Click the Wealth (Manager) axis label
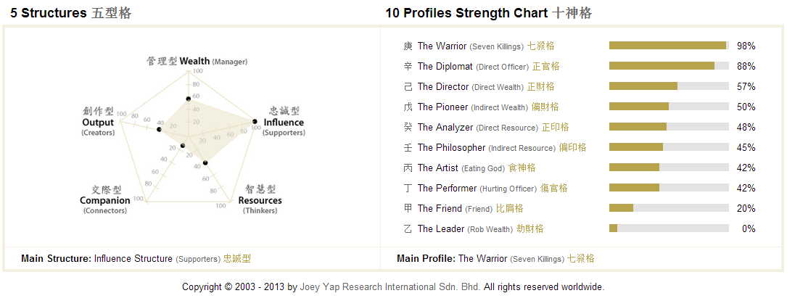 pyautogui.click(x=197, y=61)
